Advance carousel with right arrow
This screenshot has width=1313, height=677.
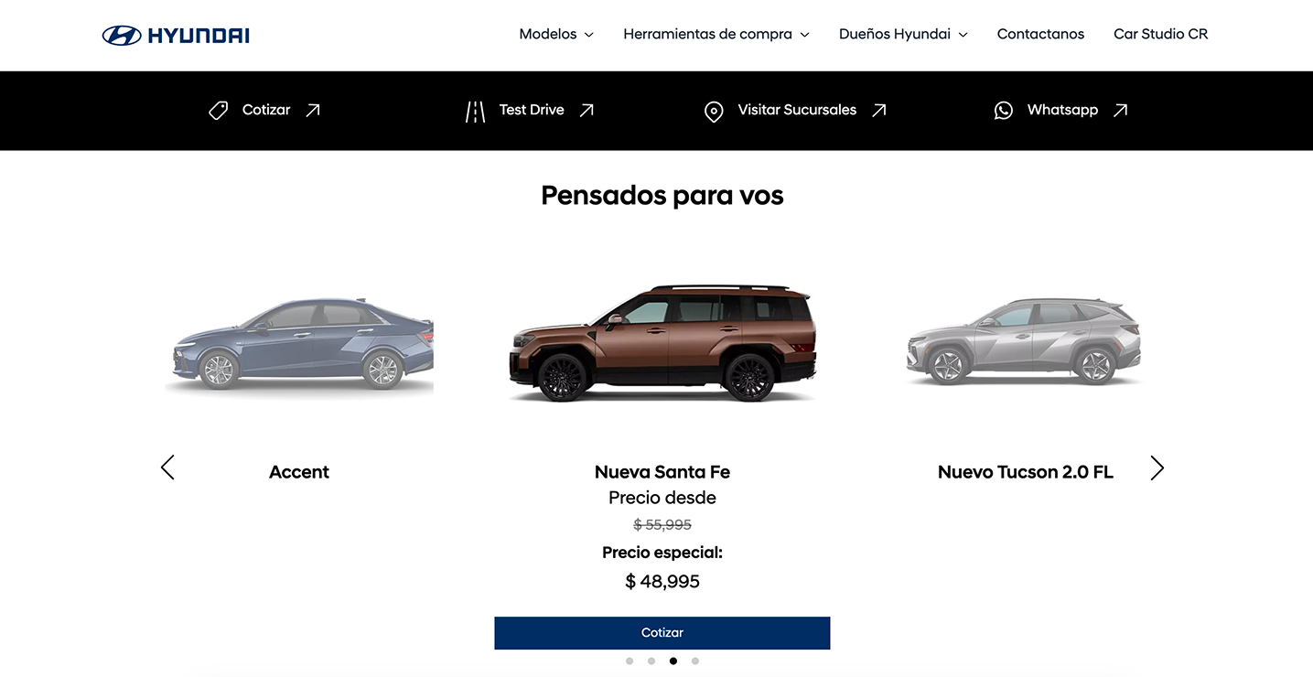tap(1157, 468)
